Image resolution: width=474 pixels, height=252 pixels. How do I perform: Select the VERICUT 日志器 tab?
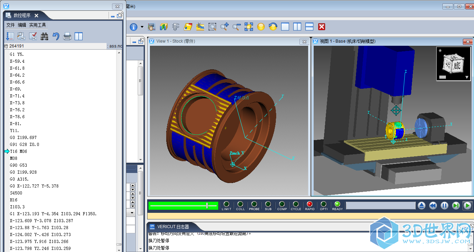[x=173, y=227]
